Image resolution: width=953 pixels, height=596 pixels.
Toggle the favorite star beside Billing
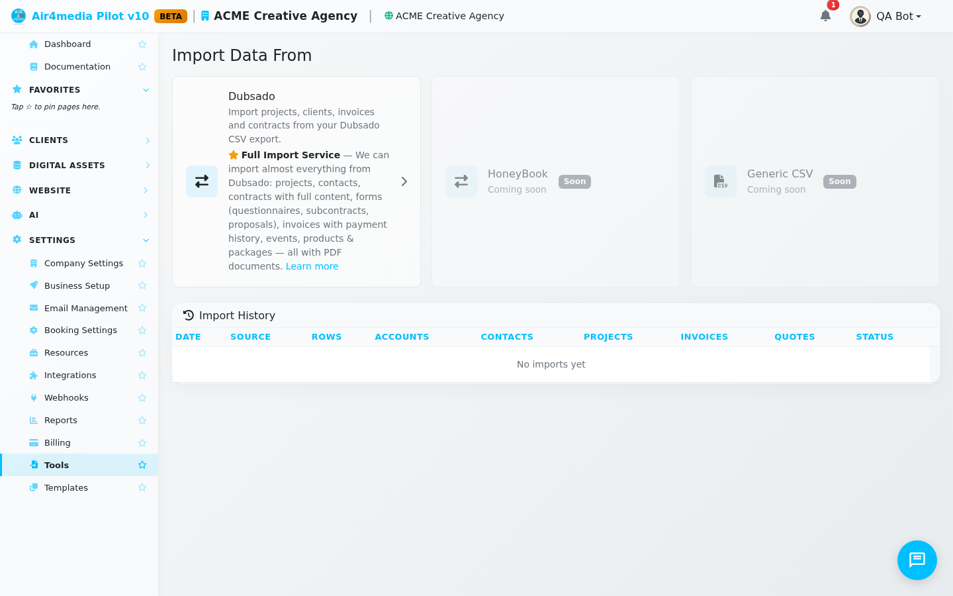click(x=142, y=443)
